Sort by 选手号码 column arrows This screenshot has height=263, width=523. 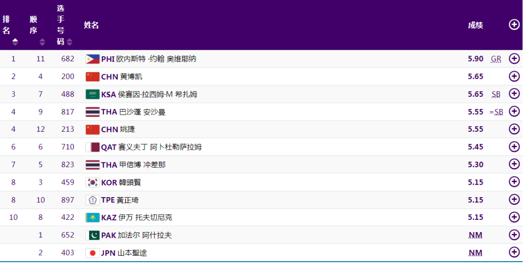[69, 42]
